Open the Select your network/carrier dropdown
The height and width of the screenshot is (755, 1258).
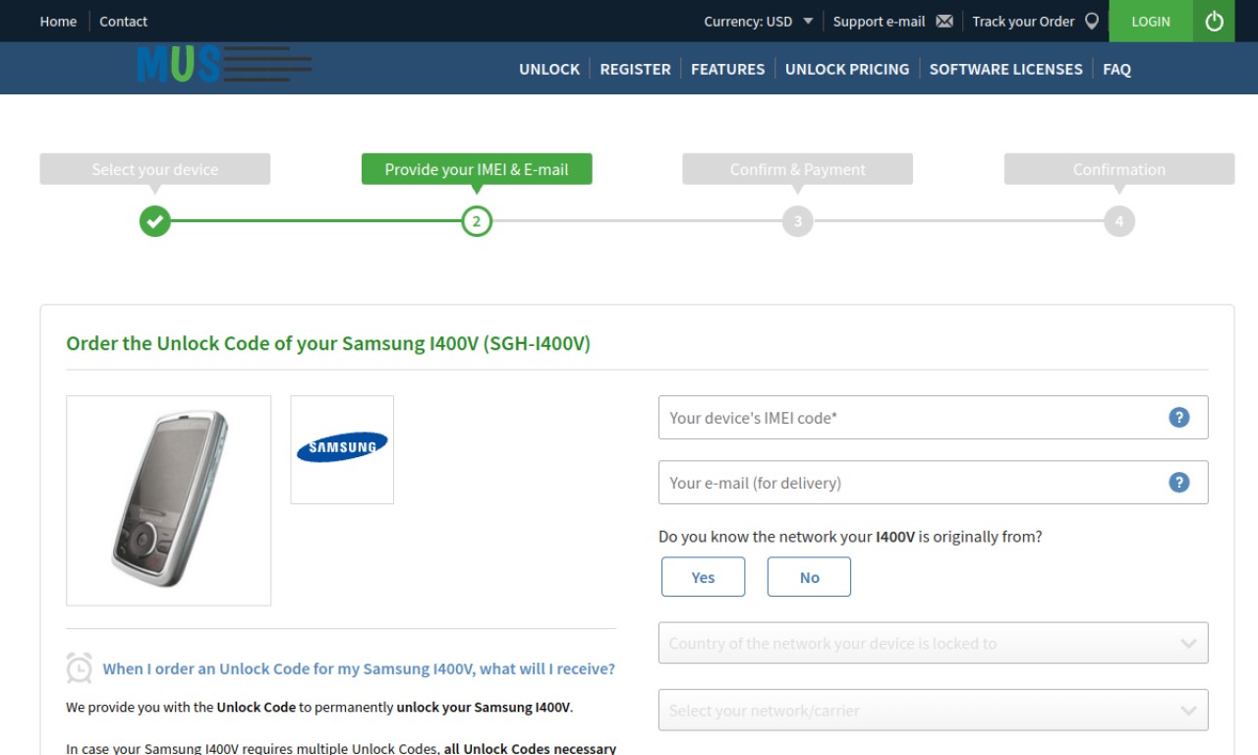point(934,710)
